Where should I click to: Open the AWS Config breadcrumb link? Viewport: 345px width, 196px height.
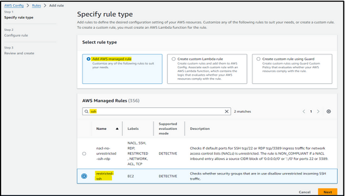(x=14, y=6)
